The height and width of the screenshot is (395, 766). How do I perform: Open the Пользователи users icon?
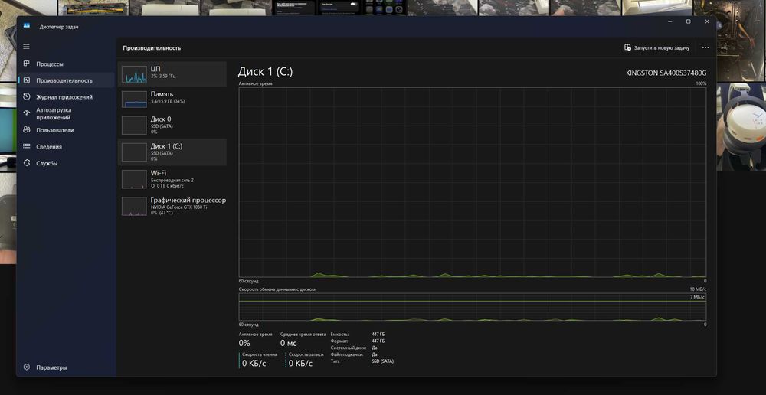(x=27, y=130)
